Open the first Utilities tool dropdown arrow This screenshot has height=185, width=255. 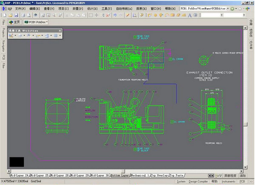16,36
